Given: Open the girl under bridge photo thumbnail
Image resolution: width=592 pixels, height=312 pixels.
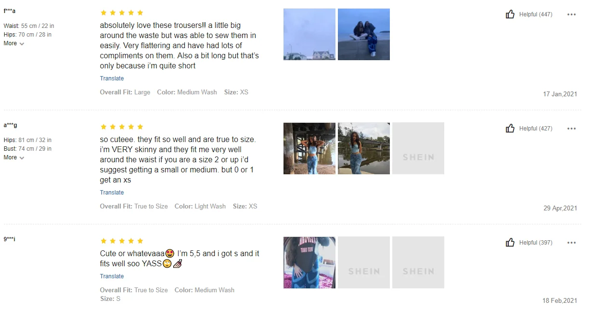Looking at the screenshot, I should click(309, 148).
